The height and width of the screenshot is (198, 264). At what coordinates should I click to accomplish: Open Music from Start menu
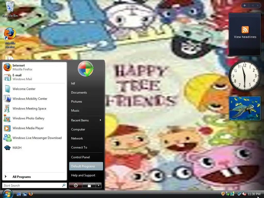(x=86, y=110)
